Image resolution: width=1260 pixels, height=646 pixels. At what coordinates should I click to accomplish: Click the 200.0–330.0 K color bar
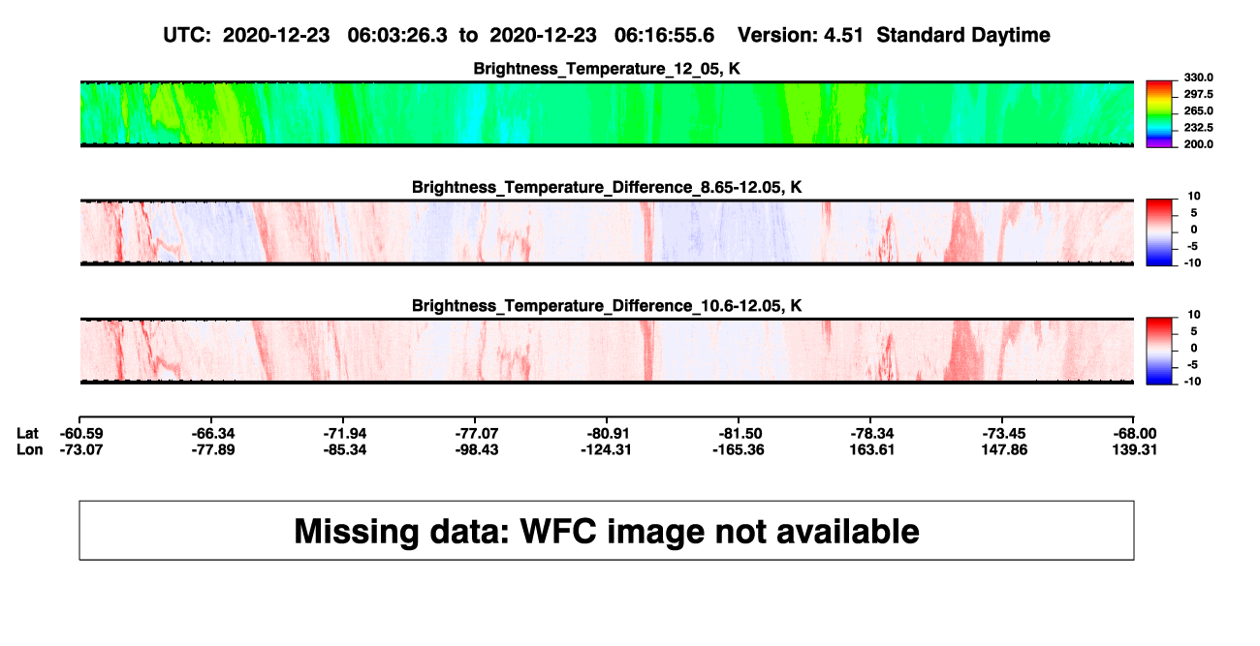pos(1159,114)
